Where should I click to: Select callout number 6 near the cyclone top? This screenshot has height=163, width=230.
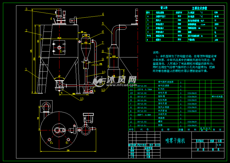103,32
